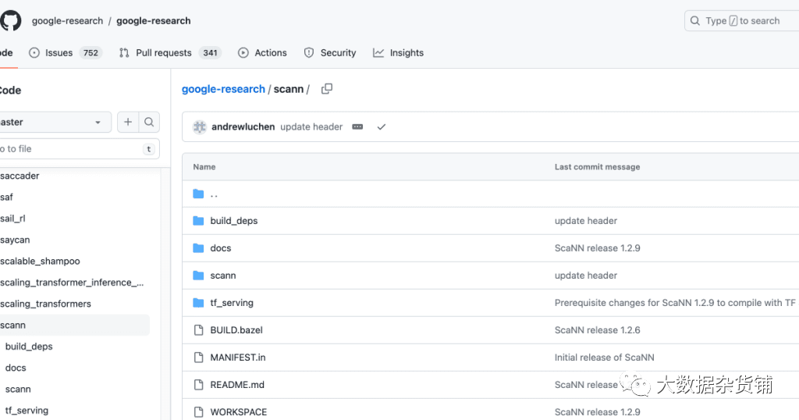Open the README.md file
The image size is (799, 420).
237,385
